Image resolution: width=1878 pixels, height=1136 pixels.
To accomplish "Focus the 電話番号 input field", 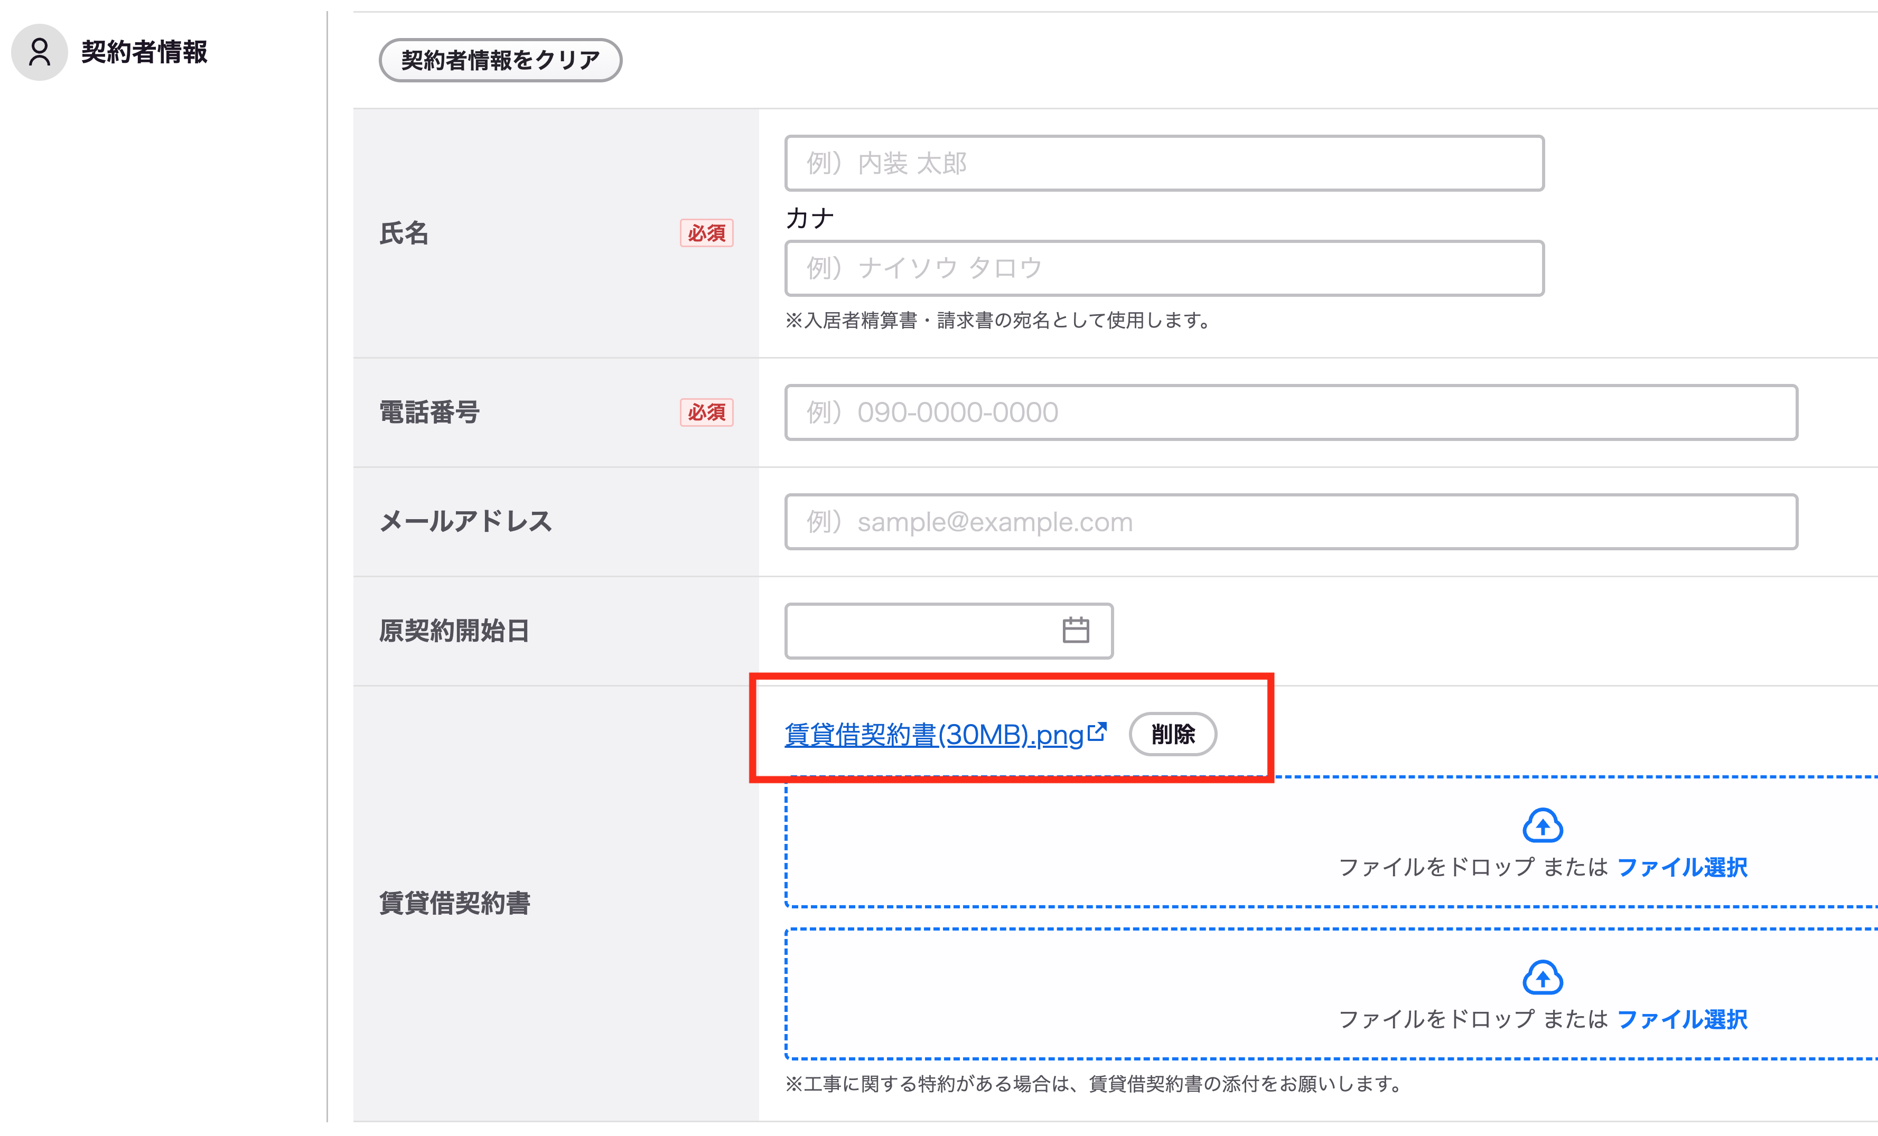I will [1291, 412].
